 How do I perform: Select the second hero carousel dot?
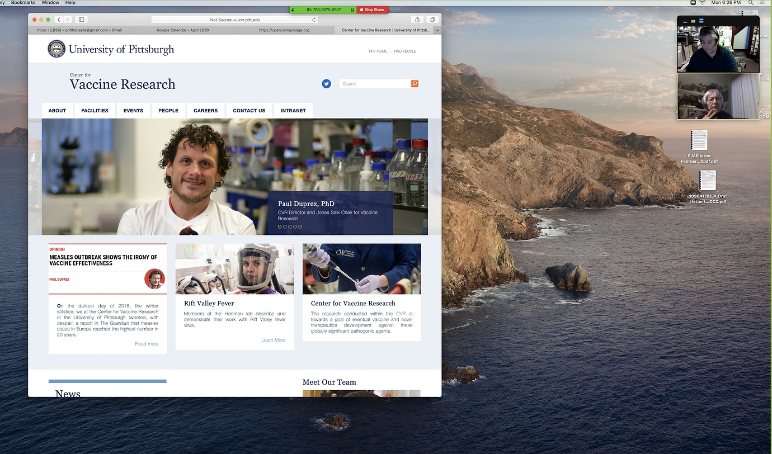(285, 226)
